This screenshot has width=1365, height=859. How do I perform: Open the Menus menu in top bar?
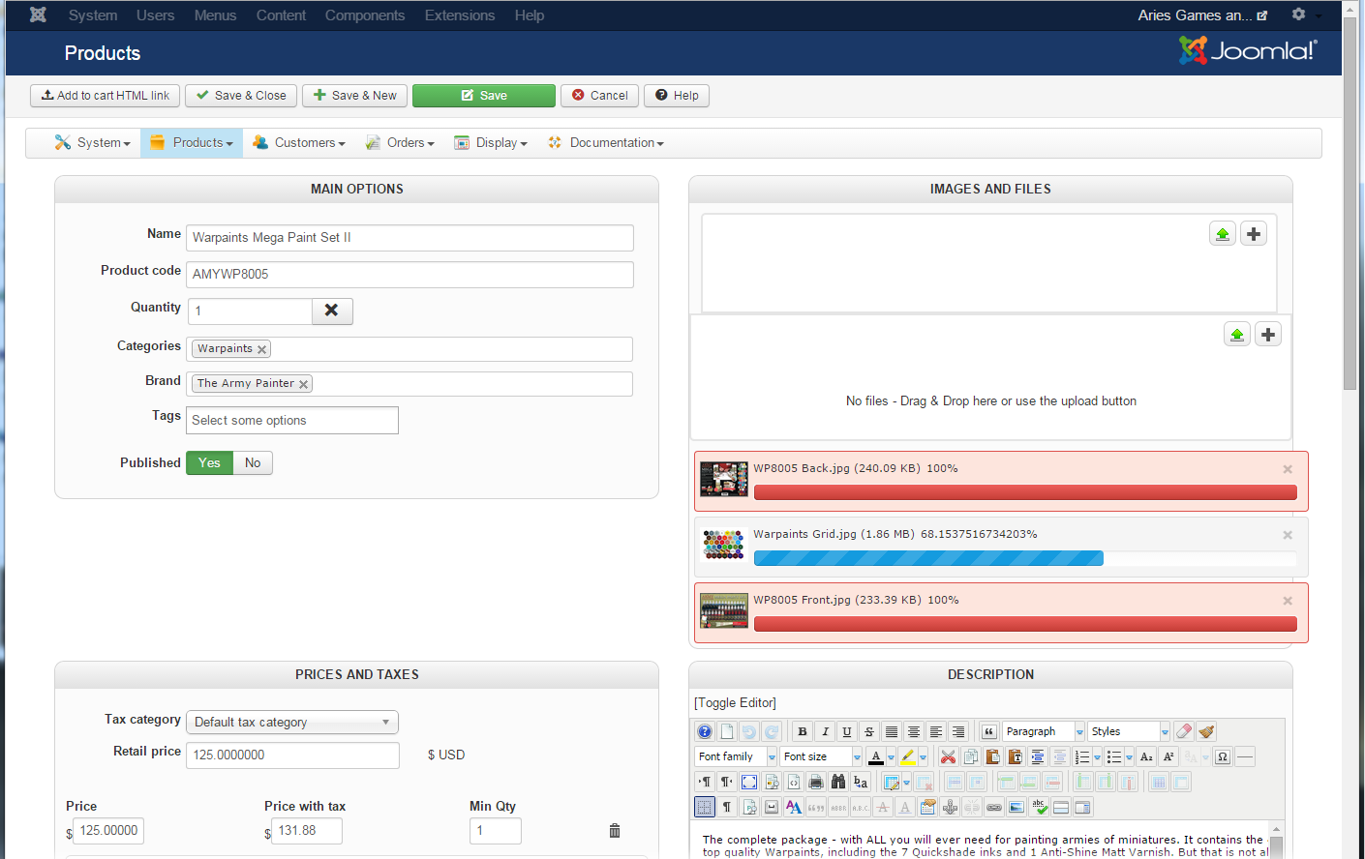(x=215, y=15)
